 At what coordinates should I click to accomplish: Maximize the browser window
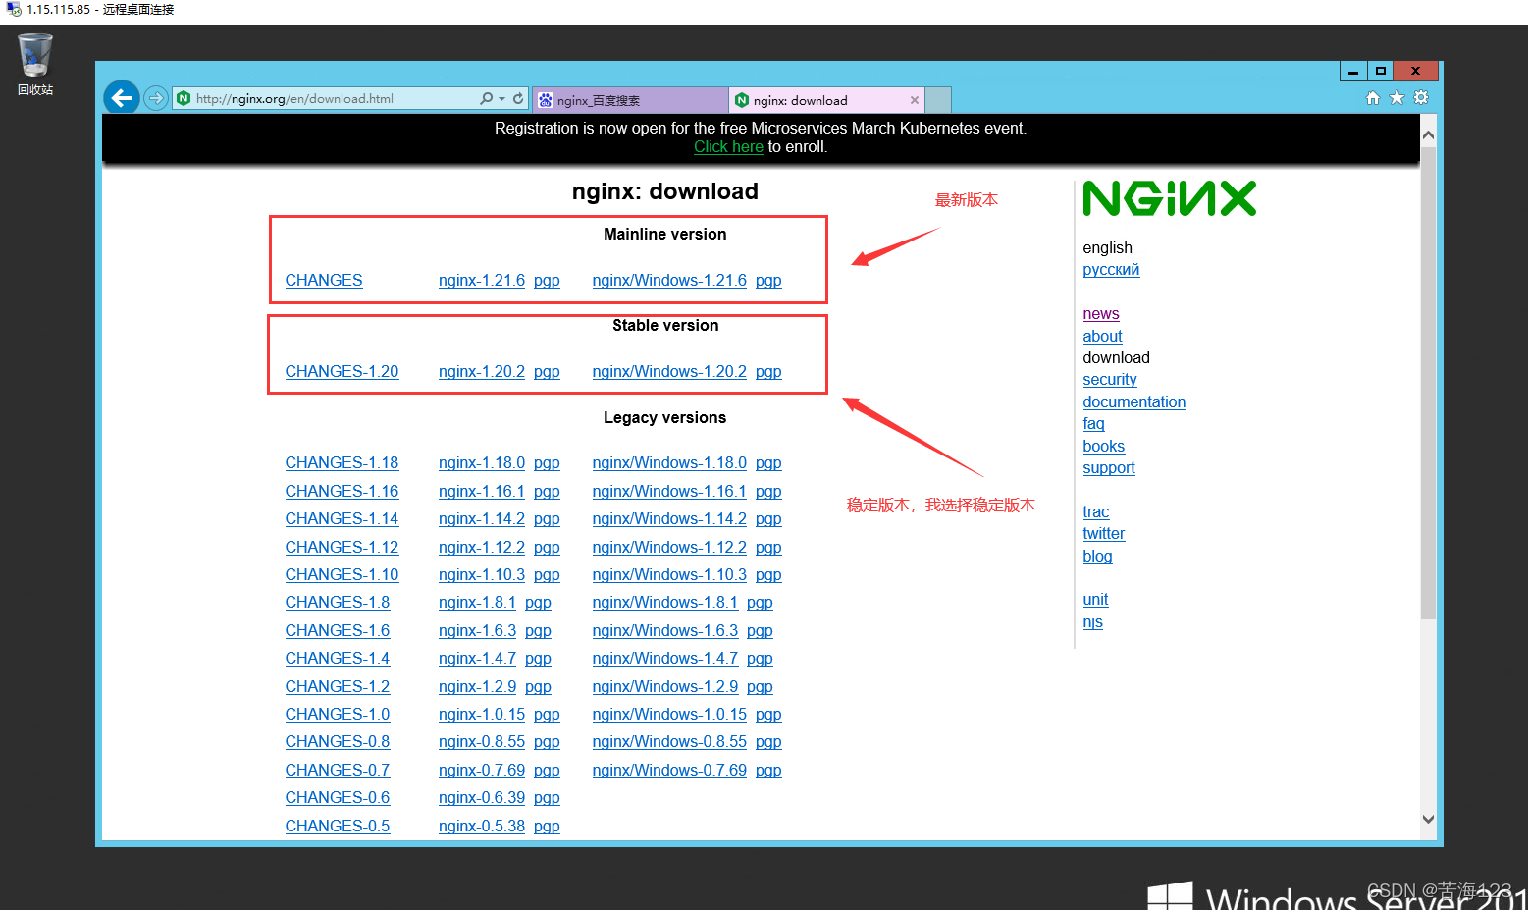coord(1380,71)
